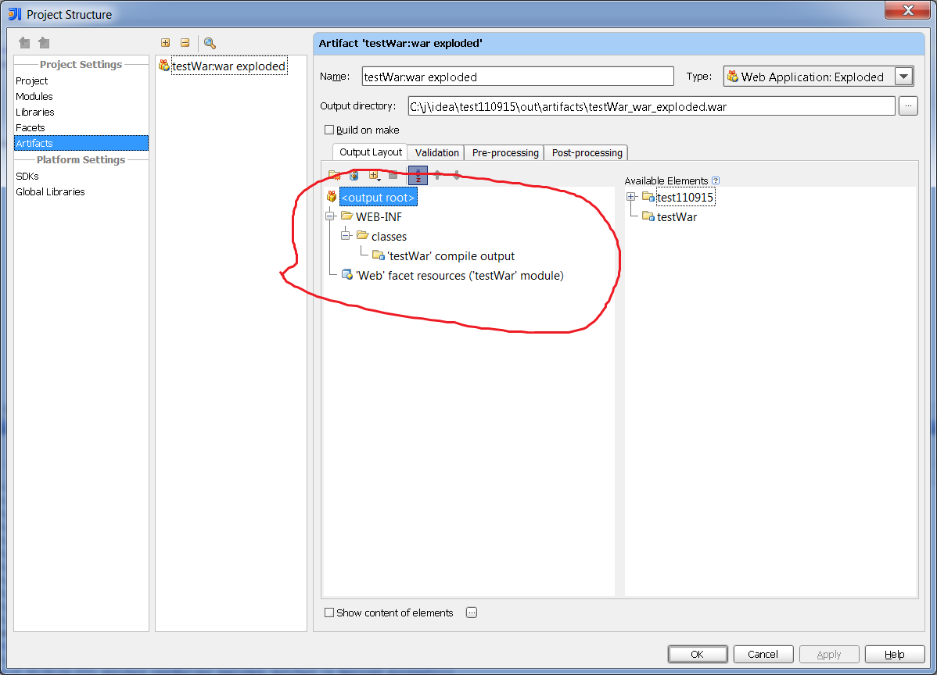
Task: Add a new artifact with plus icon
Action: point(166,42)
